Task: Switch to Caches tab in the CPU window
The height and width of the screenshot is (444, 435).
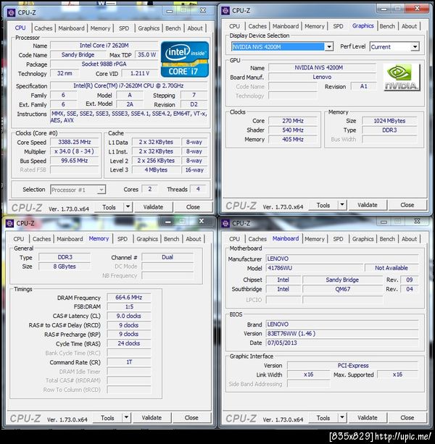Action: (x=43, y=28)
